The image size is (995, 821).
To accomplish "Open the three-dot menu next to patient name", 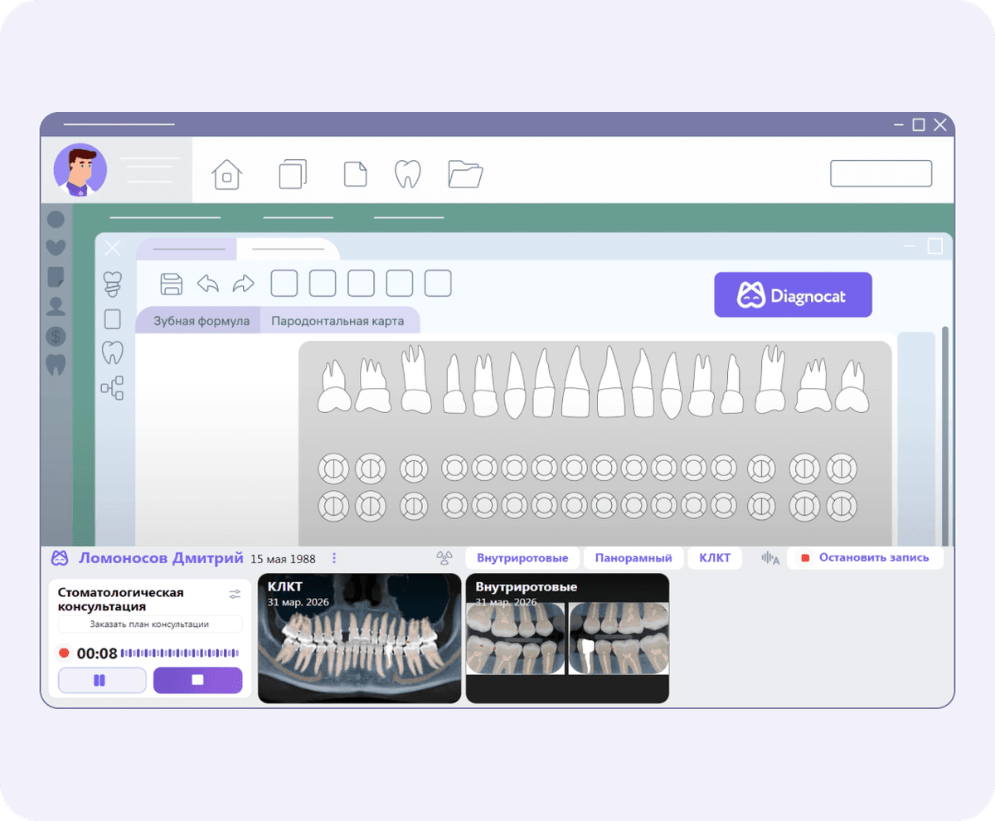I will (334, 558).
